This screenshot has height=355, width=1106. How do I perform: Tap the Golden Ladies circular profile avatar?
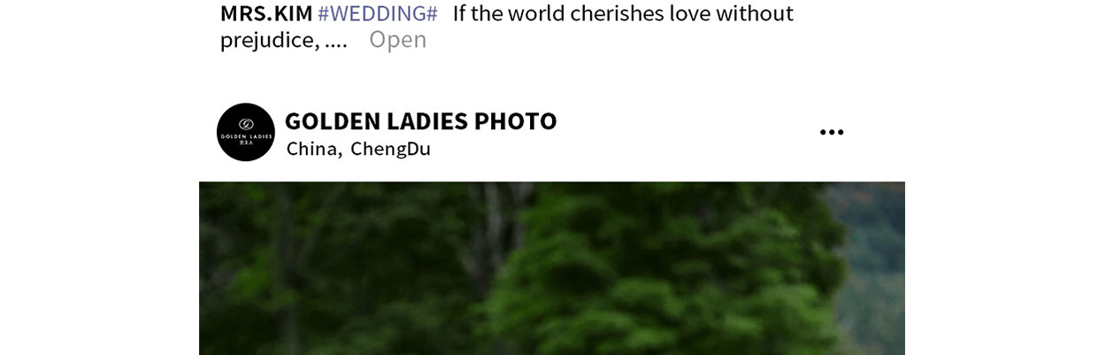(x=246, y=132)
